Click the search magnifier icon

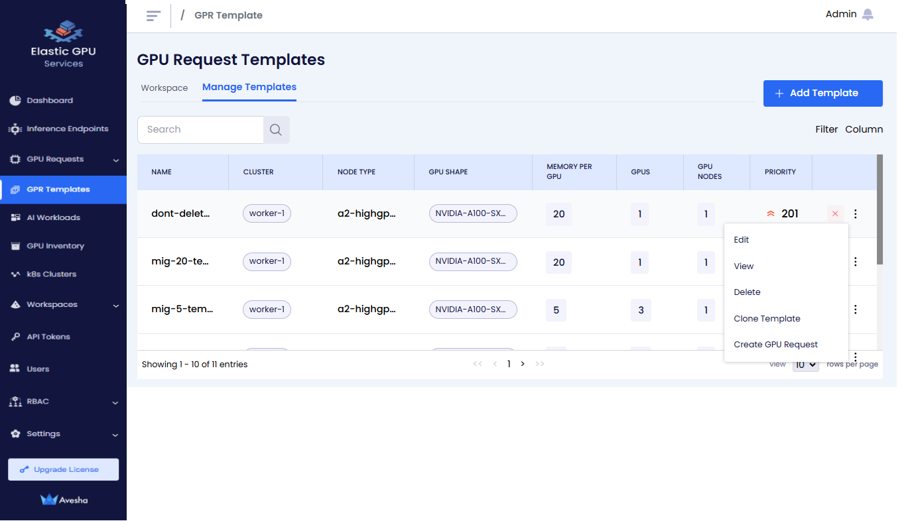tap(276, 130)
